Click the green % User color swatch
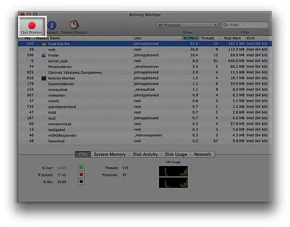Image resolution: width=290 pixels, height=227 pixels. click(81, 168)
